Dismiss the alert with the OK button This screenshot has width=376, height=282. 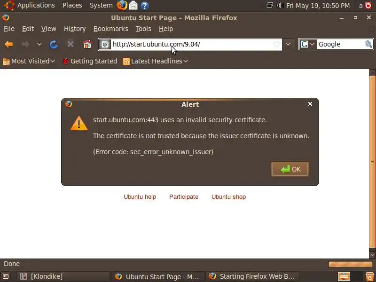point(290,169)
